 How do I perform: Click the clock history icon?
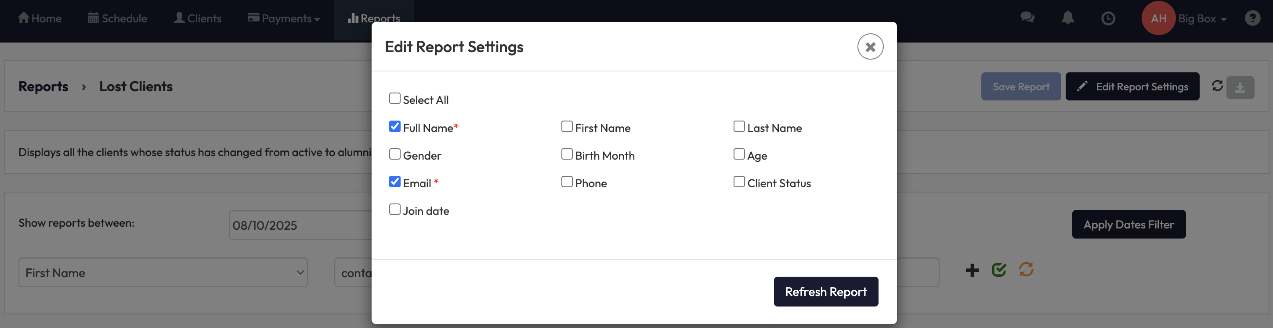1108,18
